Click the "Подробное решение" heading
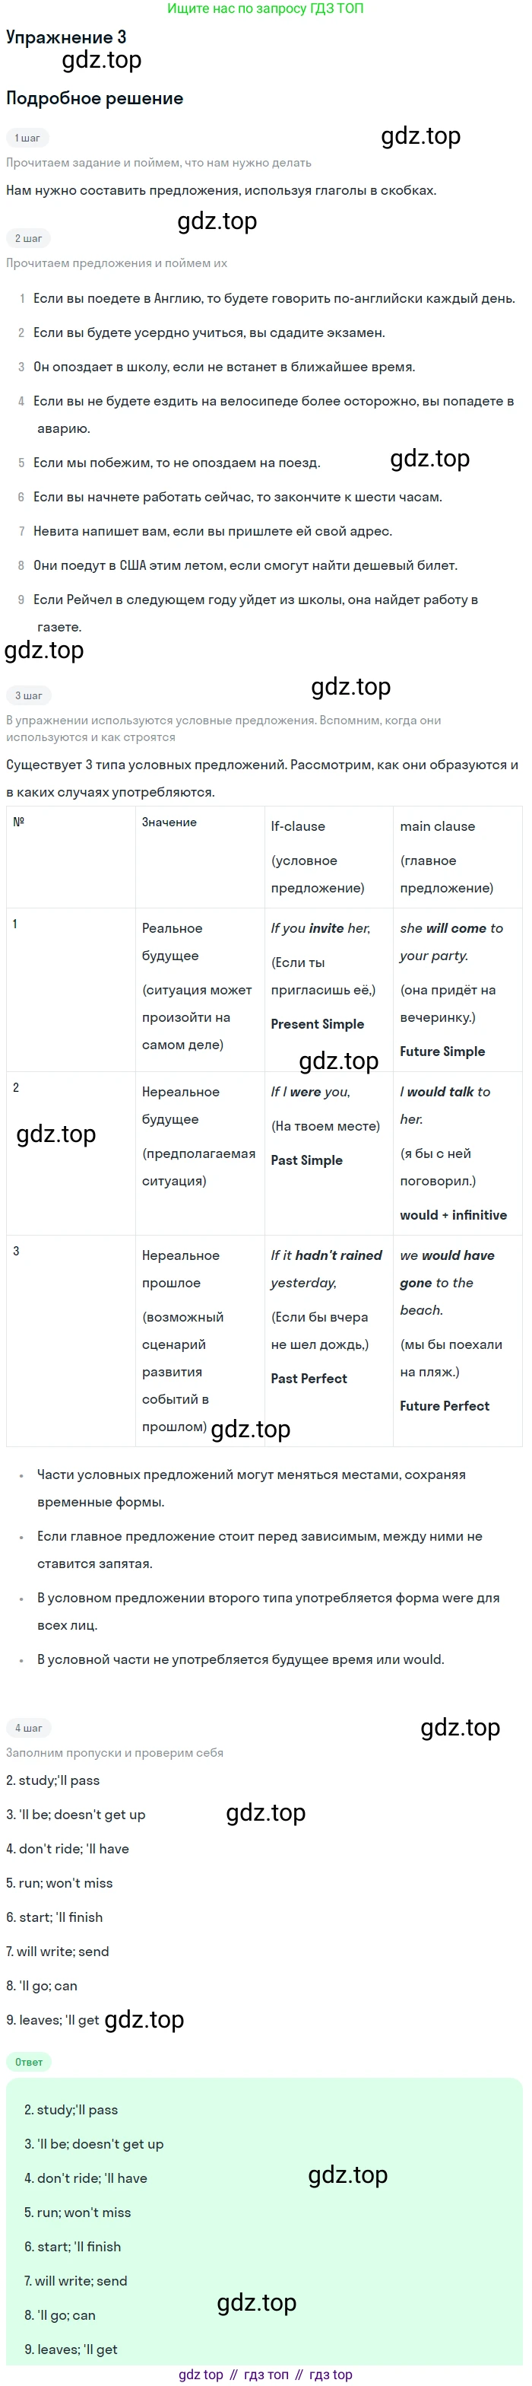 (x=94, y=98)
